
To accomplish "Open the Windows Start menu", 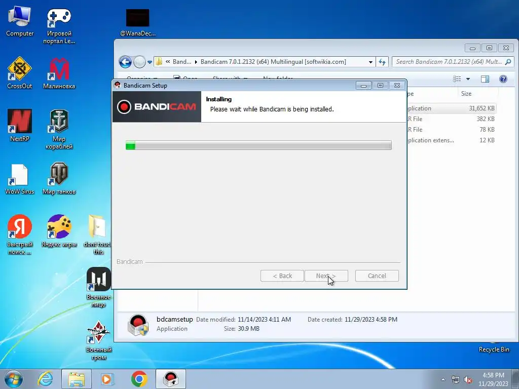I will click(x=14, y=379).
